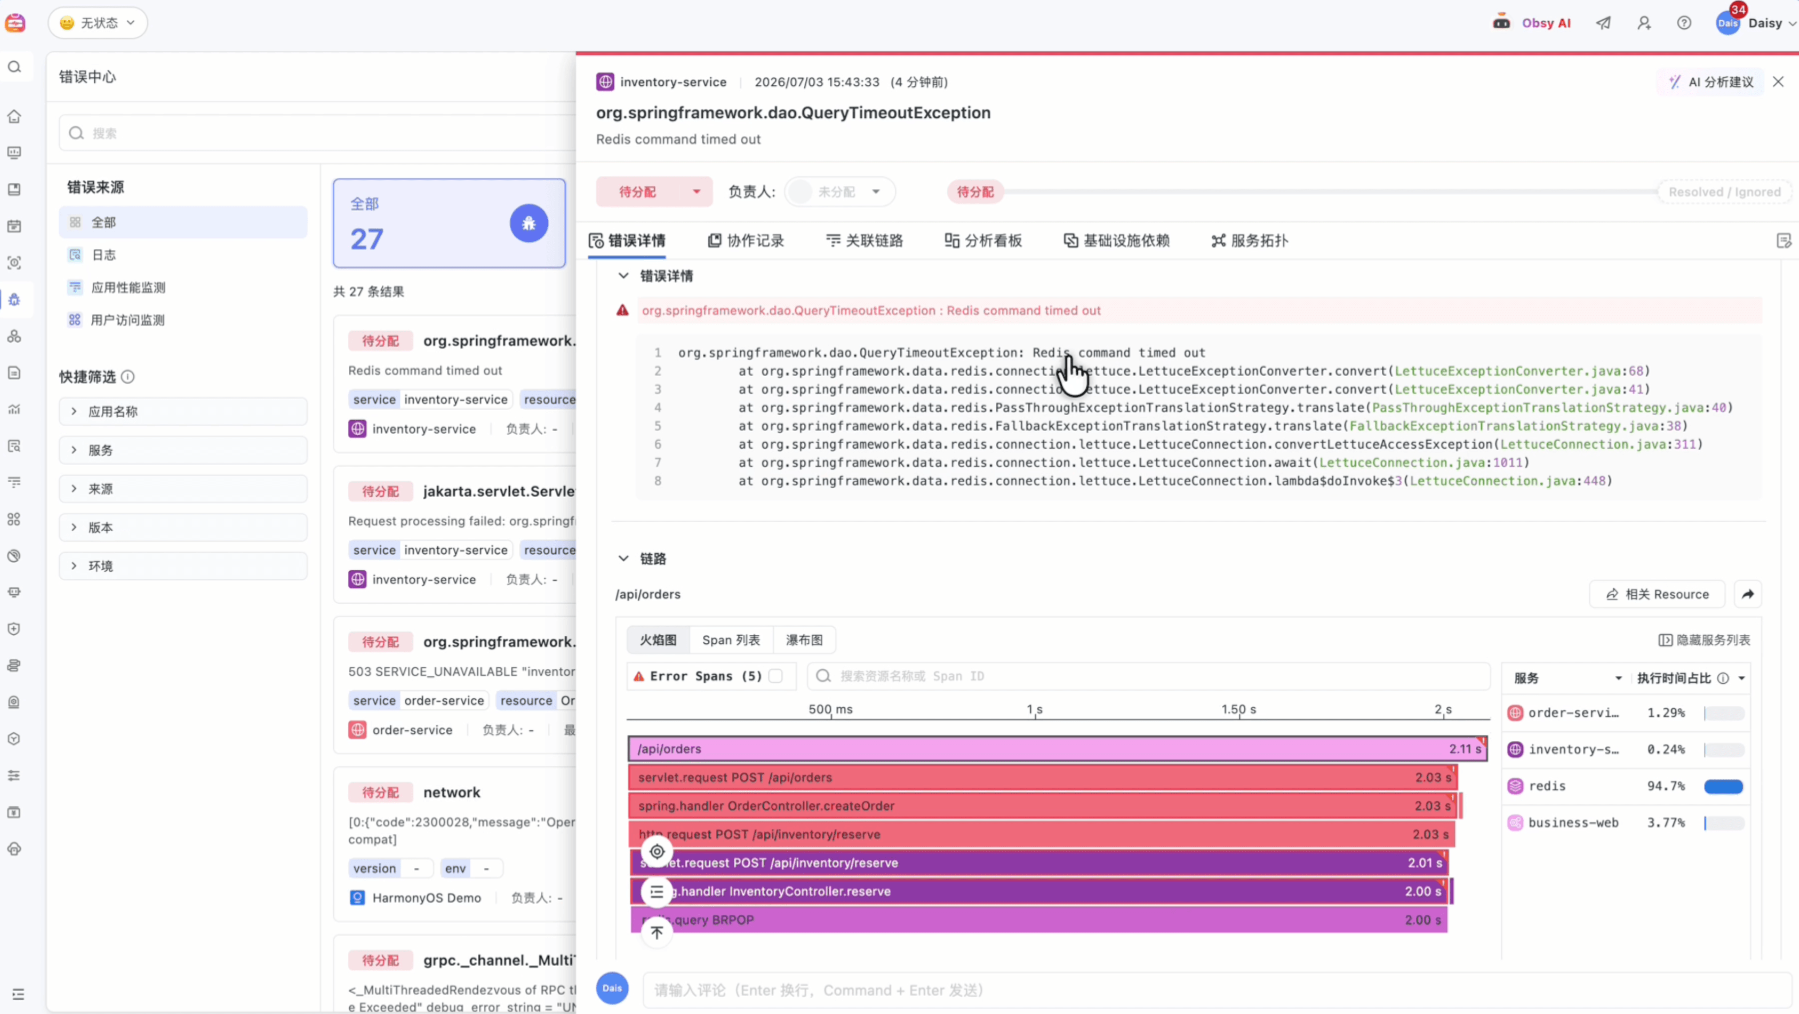Collapse the 链路 section
Image resolution: width=1799 pixels, height=1014 pixels.
tap(623, 558)
